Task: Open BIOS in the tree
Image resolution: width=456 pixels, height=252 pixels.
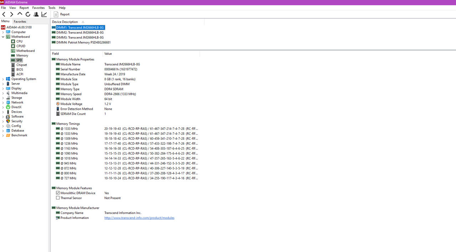Action: (20, 70)
